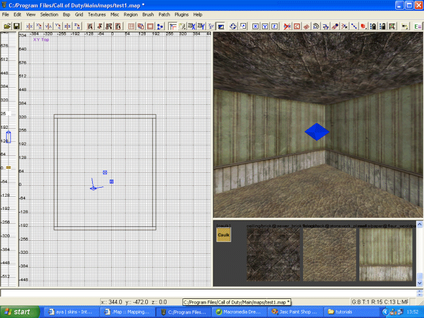
Task: Click the red crossed-out clipper icon
Action: [x=287, y=26]
